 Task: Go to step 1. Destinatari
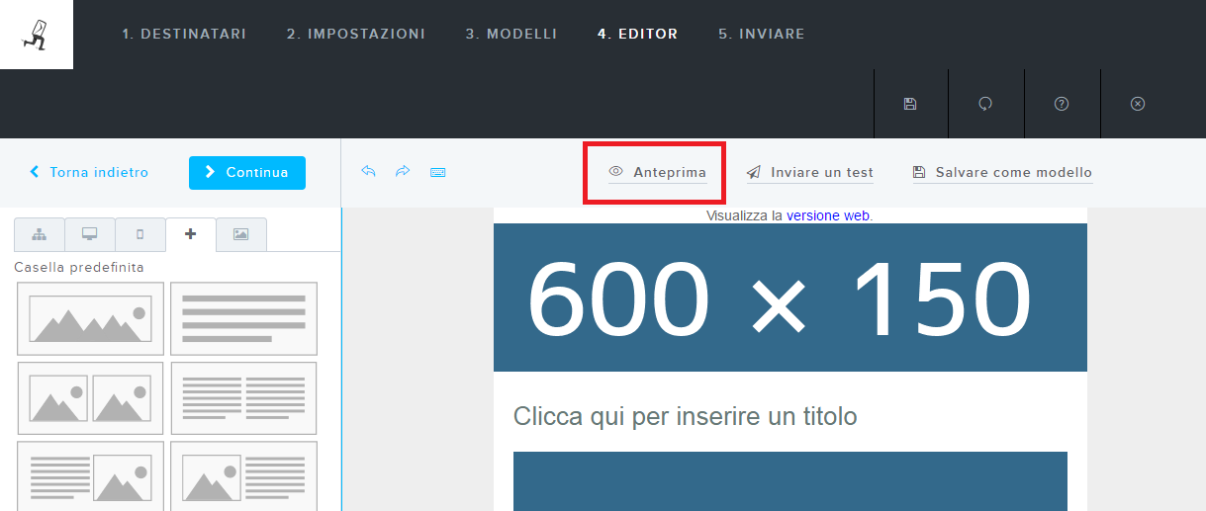click(x=184, y=34)
